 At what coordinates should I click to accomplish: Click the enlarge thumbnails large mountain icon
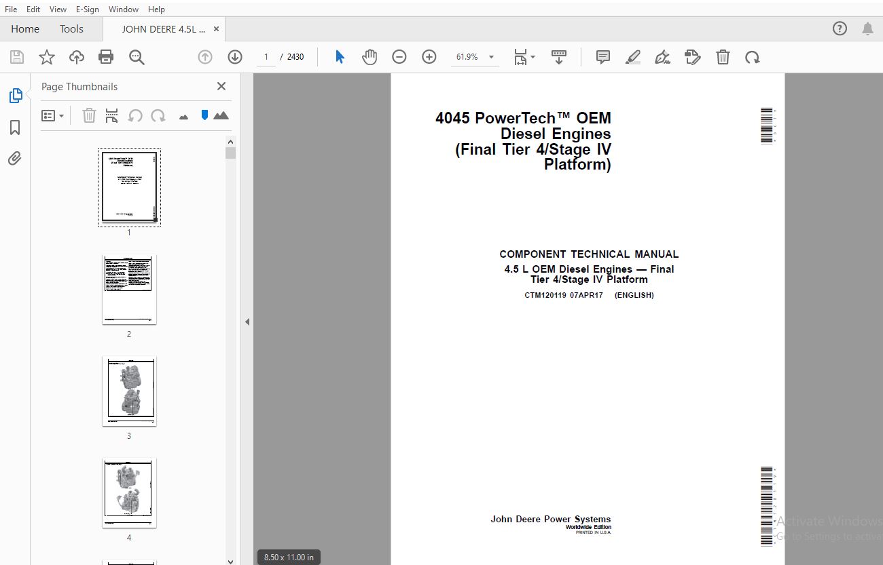[x=221, y=116]
